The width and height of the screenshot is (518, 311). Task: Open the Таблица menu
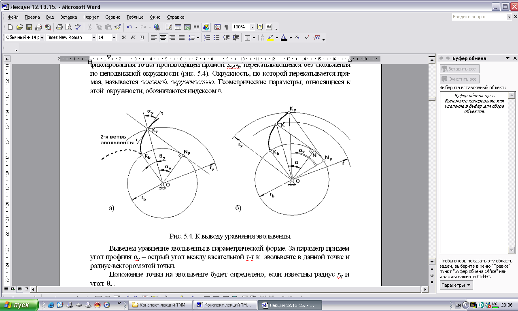click(x=135, y=17)
